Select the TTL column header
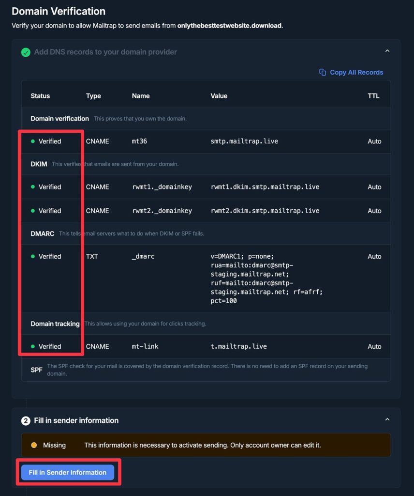This screenshot has height=496, width=414. tap(373, 96)
